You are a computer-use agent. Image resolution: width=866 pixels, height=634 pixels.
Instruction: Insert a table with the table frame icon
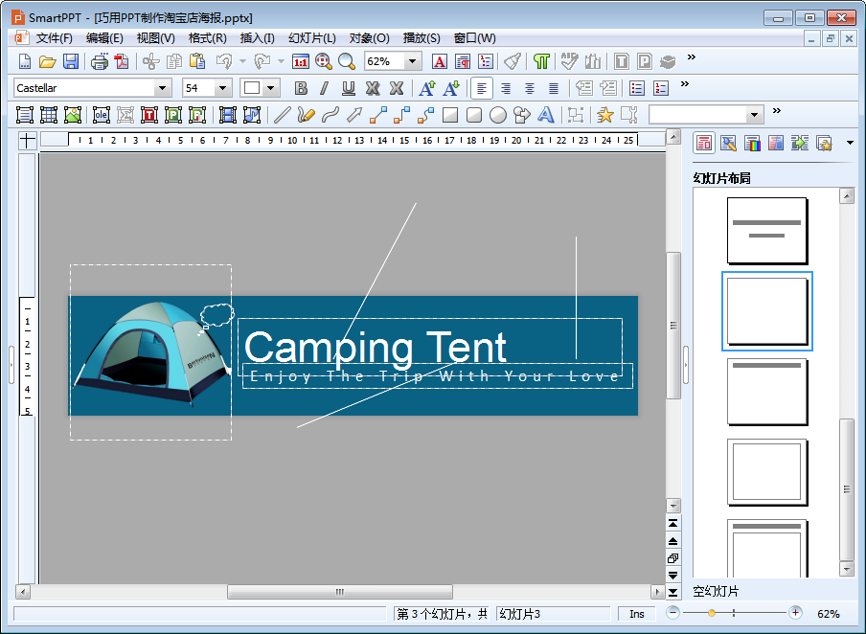tap(48, 115)
